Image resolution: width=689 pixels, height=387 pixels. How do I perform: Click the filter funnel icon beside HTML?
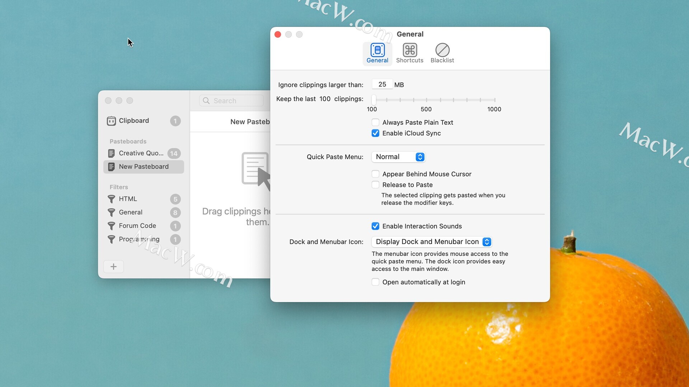[111, 199]
